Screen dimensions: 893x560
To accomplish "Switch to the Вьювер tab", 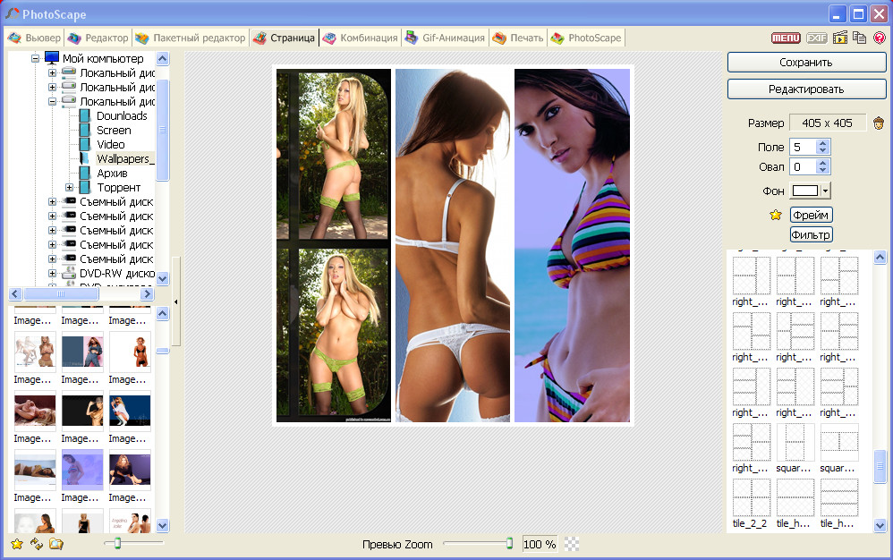I will tap(34, 38).
